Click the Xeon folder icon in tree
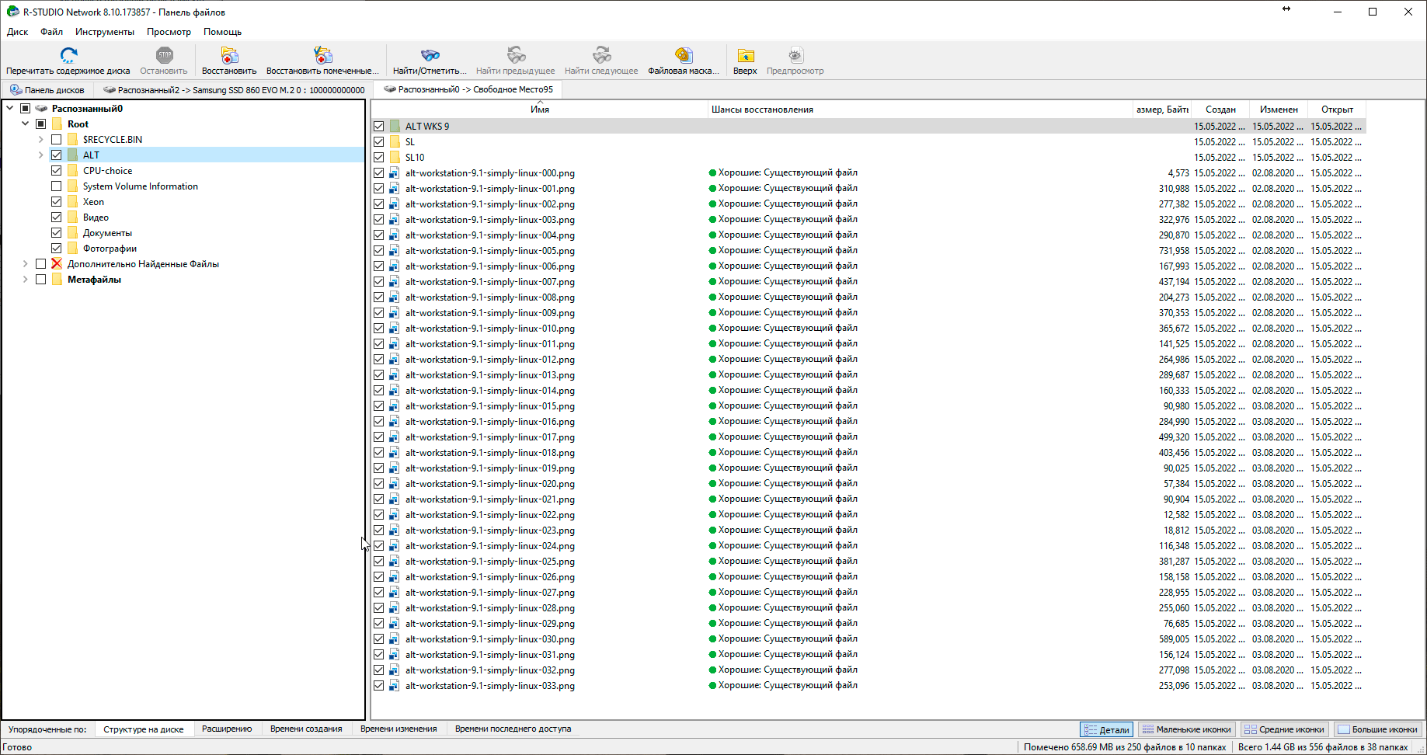The height and width of the screenshot is (755, 1427). [72, 202]
